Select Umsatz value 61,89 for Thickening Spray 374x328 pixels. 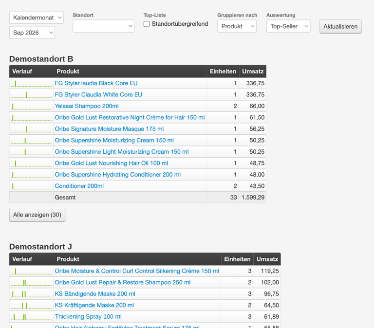coord(271,317)
